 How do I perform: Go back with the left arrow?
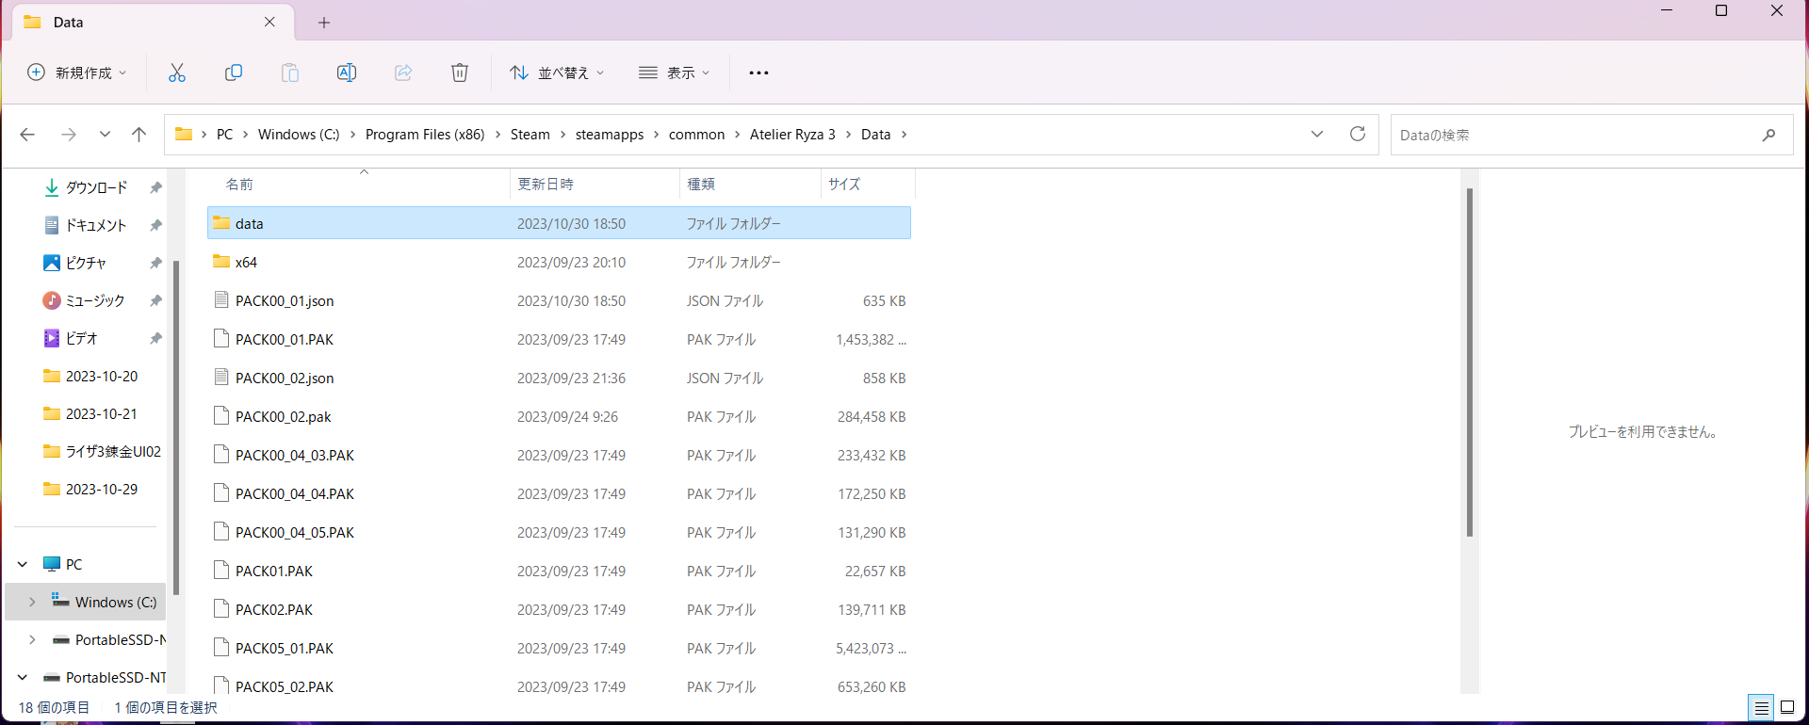click(x=27, y=135)
